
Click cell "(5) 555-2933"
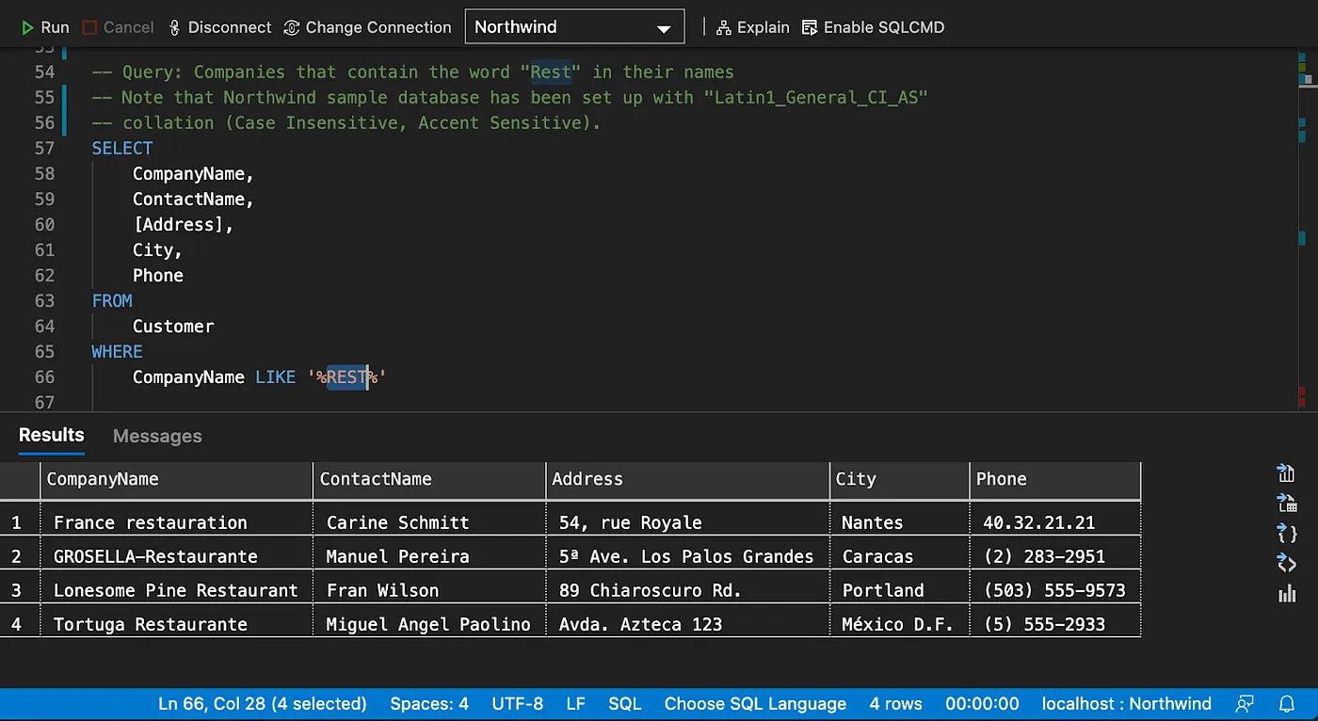[1054, 624]
